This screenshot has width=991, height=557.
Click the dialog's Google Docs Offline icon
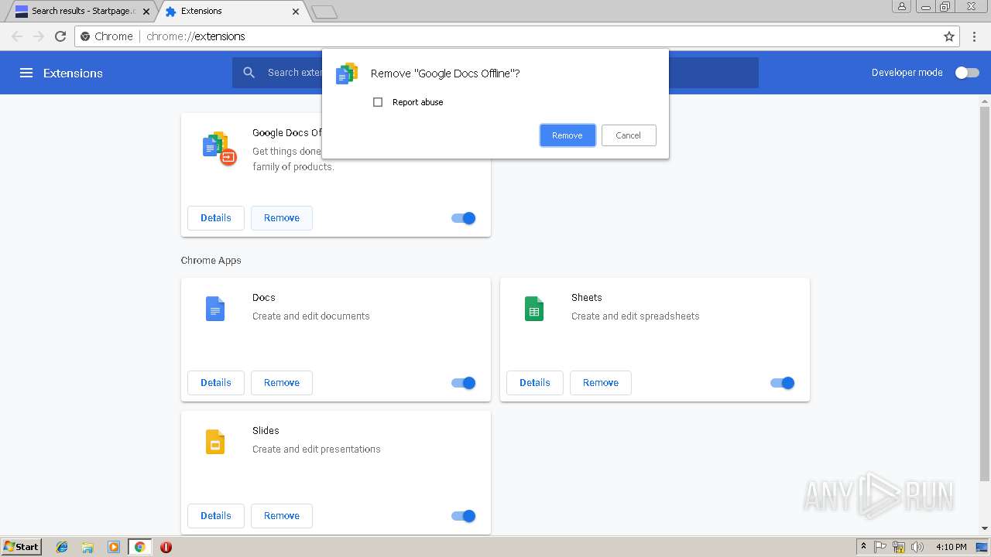coord(347,73)
